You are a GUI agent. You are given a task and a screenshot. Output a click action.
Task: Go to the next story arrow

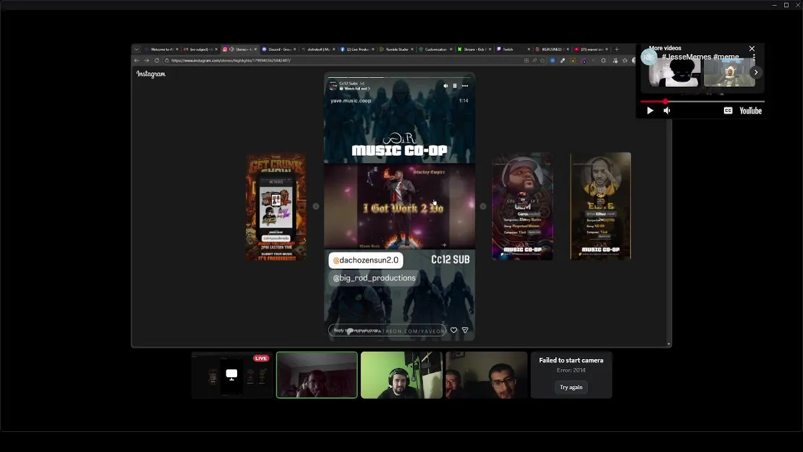click(x=482, y=206)
